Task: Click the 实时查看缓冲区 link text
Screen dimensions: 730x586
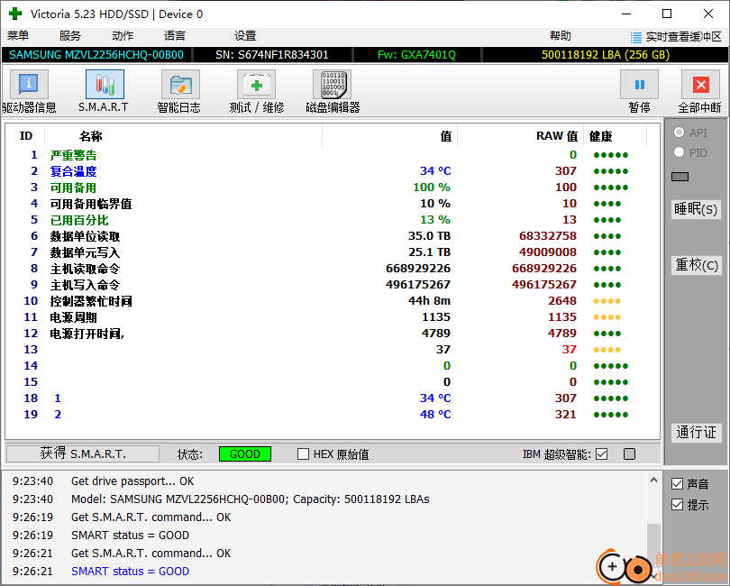Action: (x=683, y=37)
